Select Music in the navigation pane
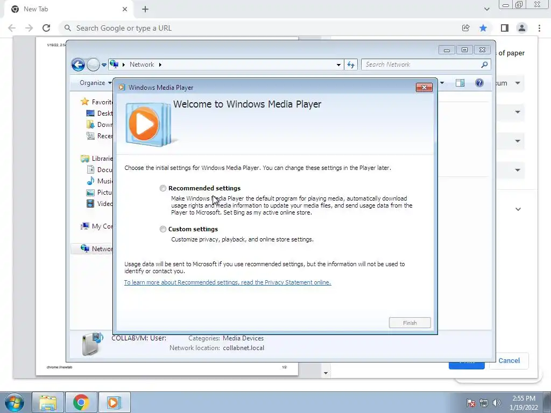This screenshot has height=413, width=551. [x=100, y=181]
